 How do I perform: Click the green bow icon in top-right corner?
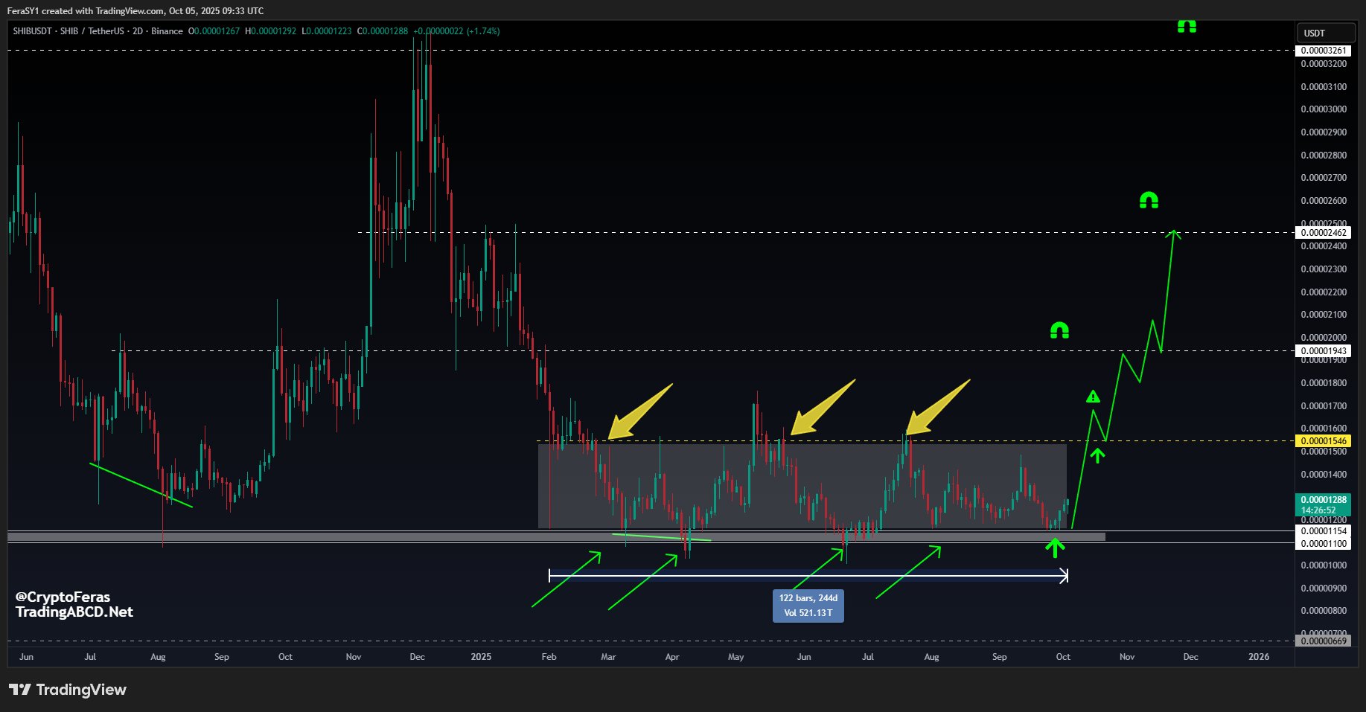click(1187, 26)
